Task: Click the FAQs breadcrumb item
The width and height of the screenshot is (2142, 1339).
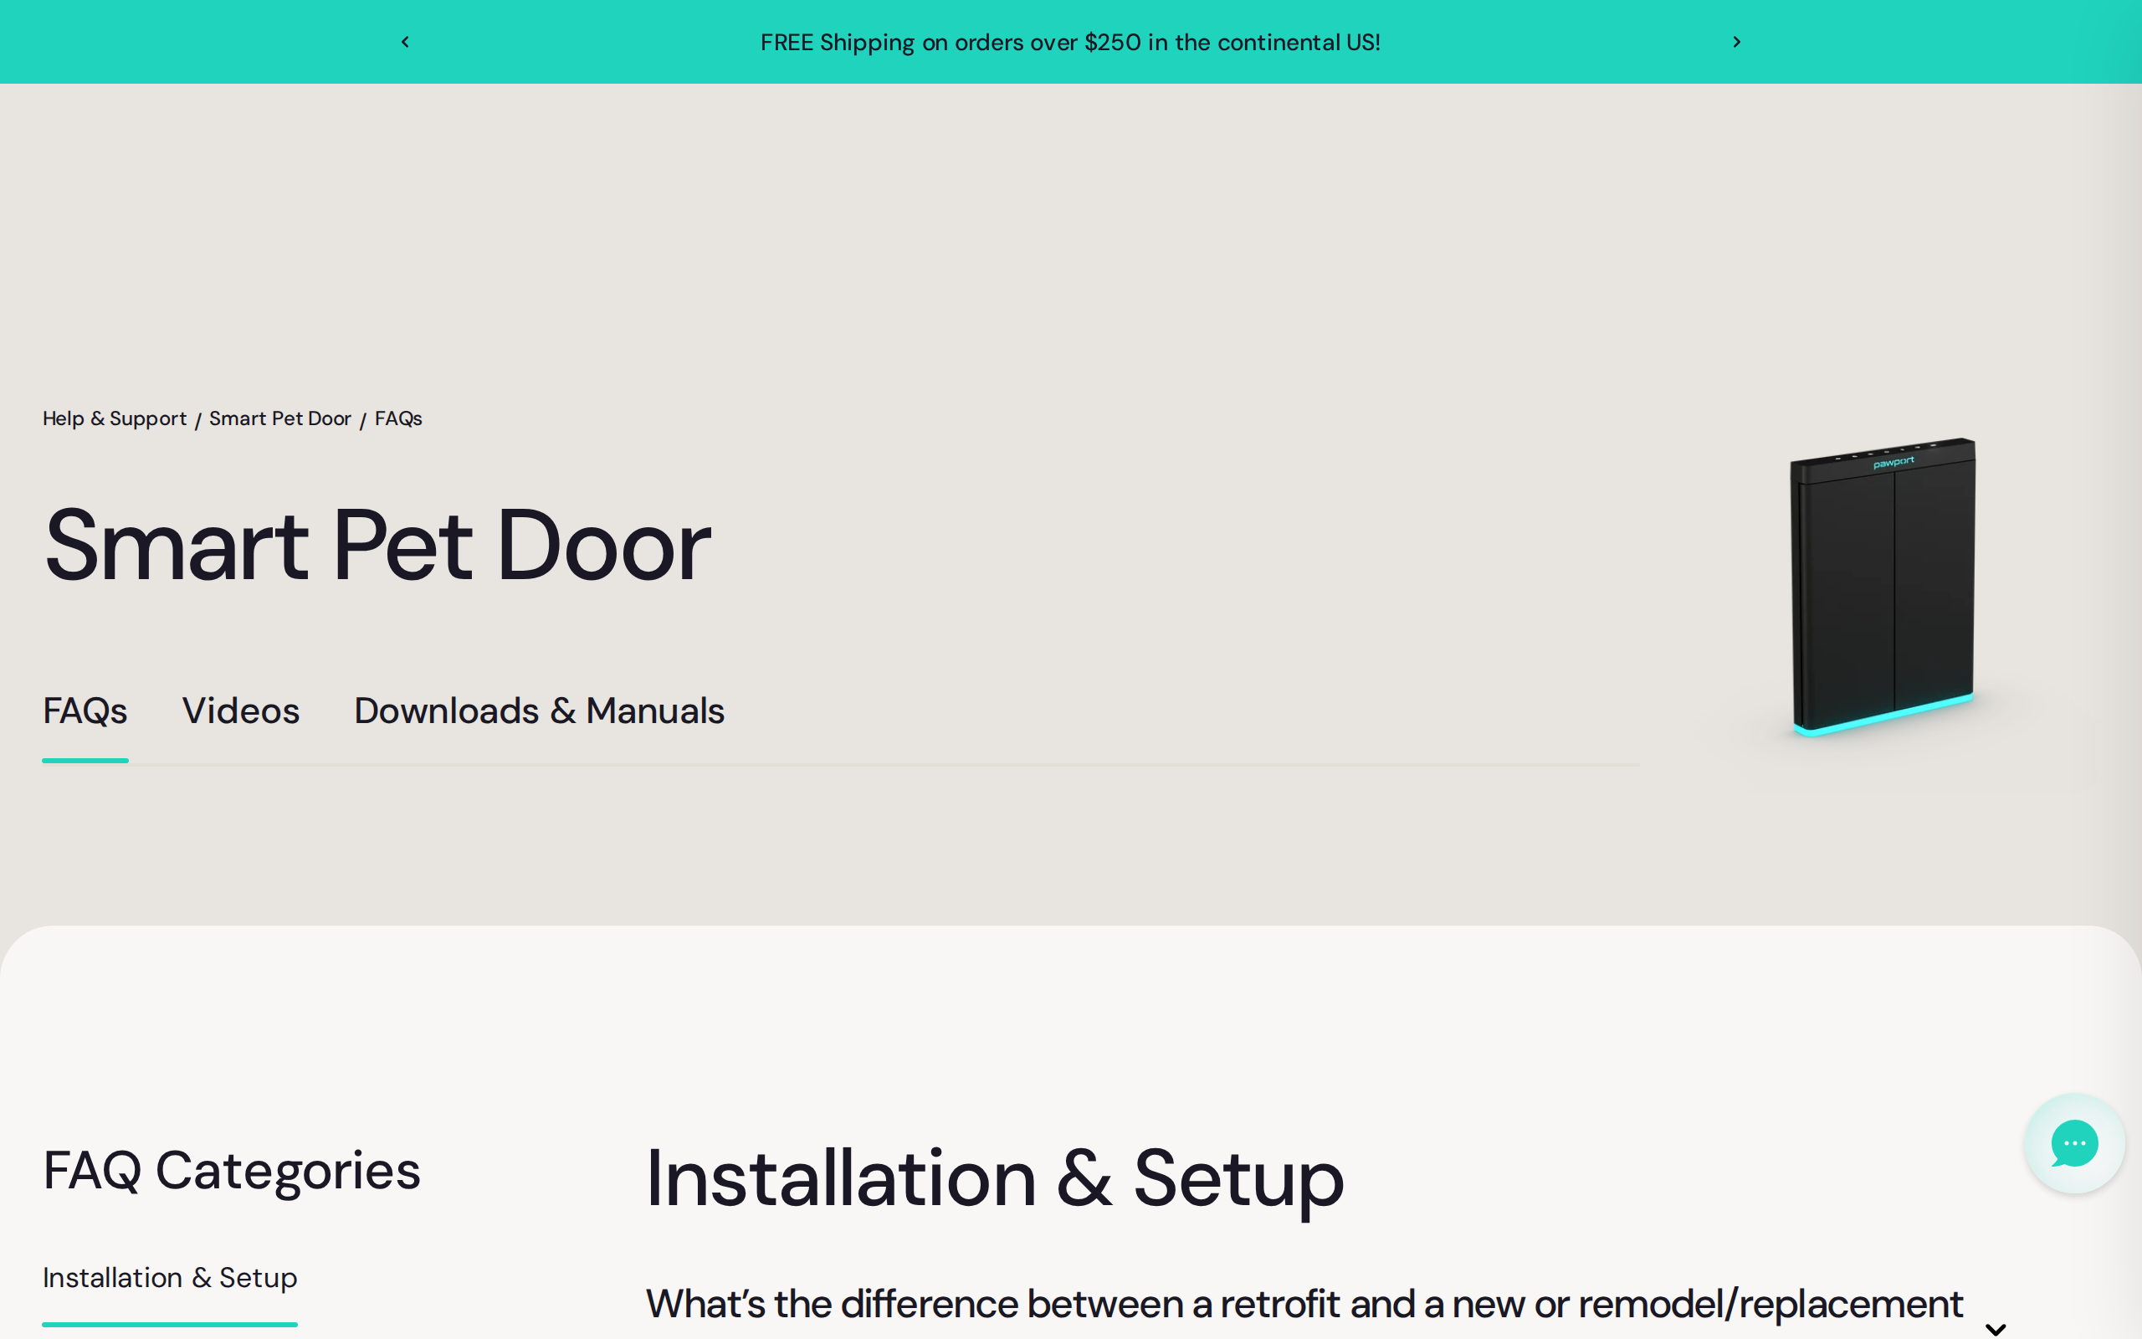Action: click(x=398, y=418)
